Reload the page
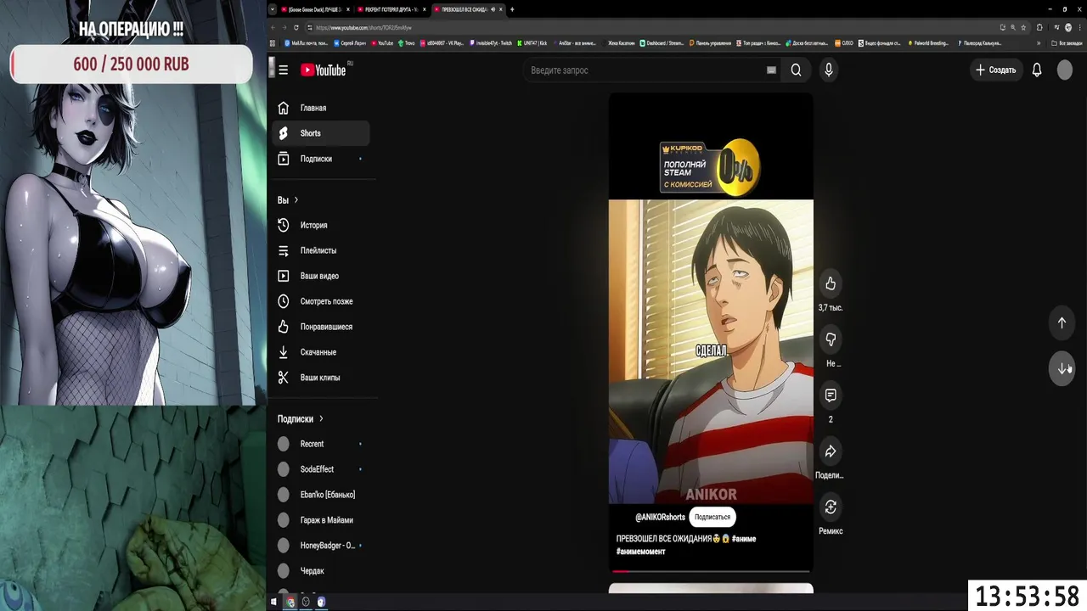1087x611 pixels. pyautogui.click(x=297, y=27)
